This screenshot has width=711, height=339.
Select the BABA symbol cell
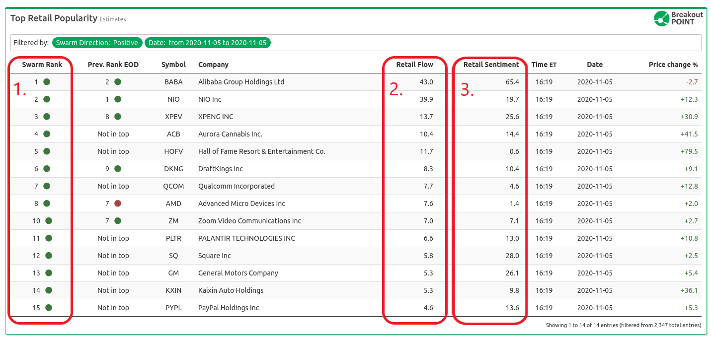tap(173, 82)
